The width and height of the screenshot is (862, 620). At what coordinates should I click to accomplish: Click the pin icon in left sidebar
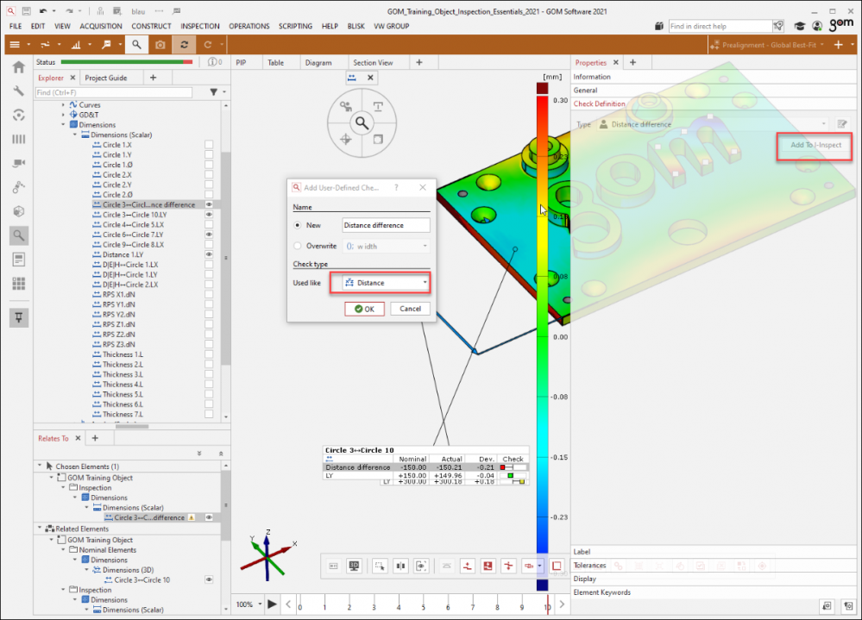click(x=18, y=317)
